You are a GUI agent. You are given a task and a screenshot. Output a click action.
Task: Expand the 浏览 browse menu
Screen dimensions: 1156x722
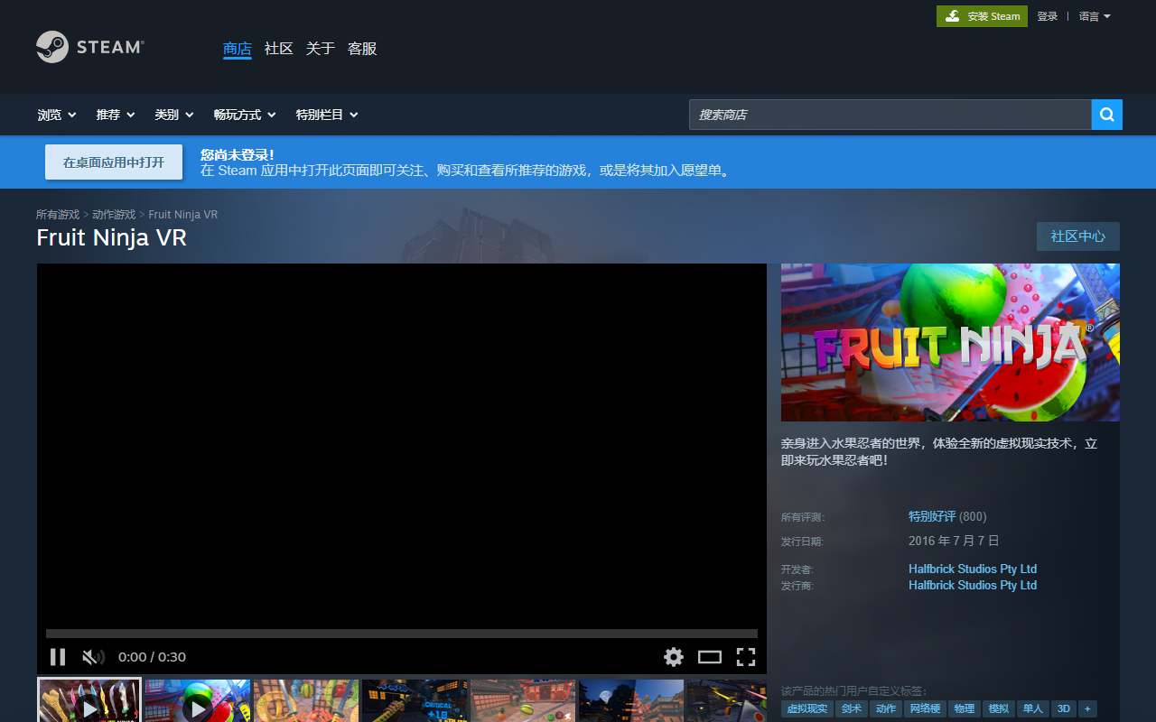[57, 115]
